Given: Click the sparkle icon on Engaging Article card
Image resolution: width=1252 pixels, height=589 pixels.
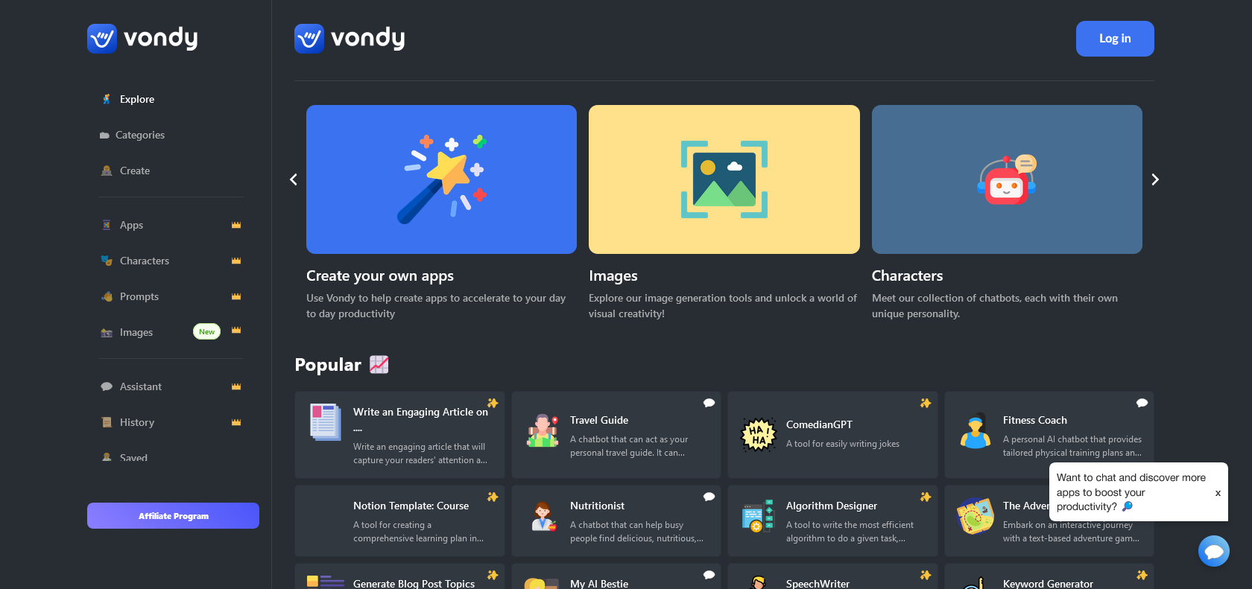Looking at the screenshot, I should [x=493, y=403].
